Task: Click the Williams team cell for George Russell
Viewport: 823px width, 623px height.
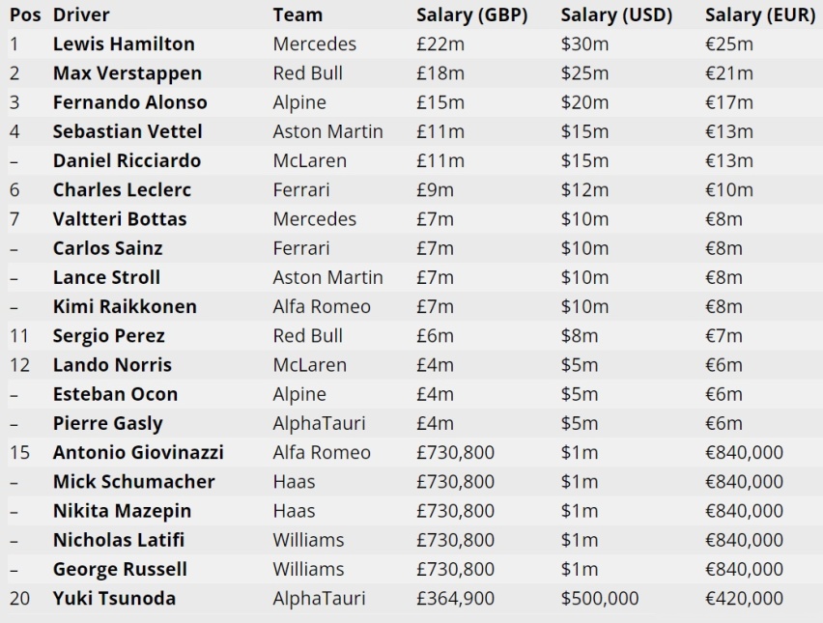Action: 309,569
